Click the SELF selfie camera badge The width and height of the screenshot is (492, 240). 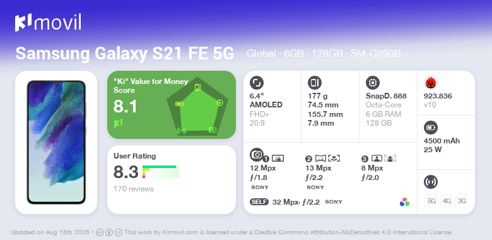[259, 202]
